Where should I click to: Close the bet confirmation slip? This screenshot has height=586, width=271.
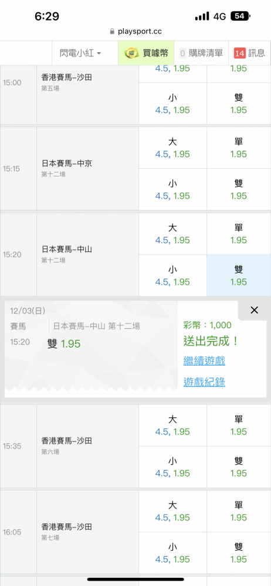pyautogui.click(x=254, y=310)
